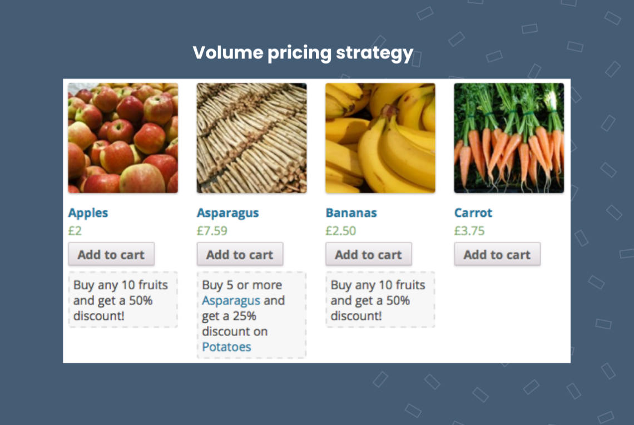Screen dimensions: 634x425
Task: Click the Asparagus product image
Action: point(251,137)
